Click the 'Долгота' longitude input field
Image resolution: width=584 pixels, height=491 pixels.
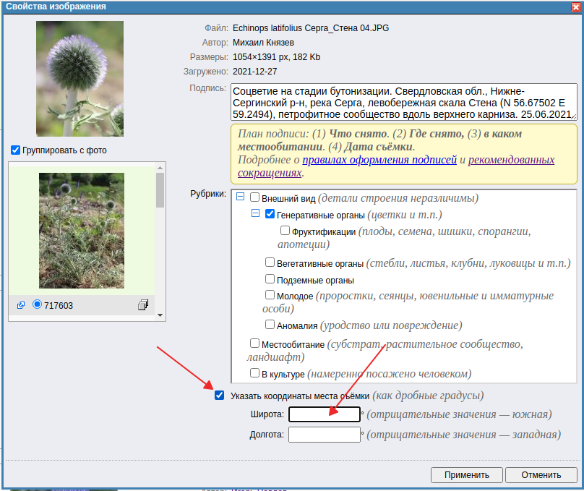(324, 435)
